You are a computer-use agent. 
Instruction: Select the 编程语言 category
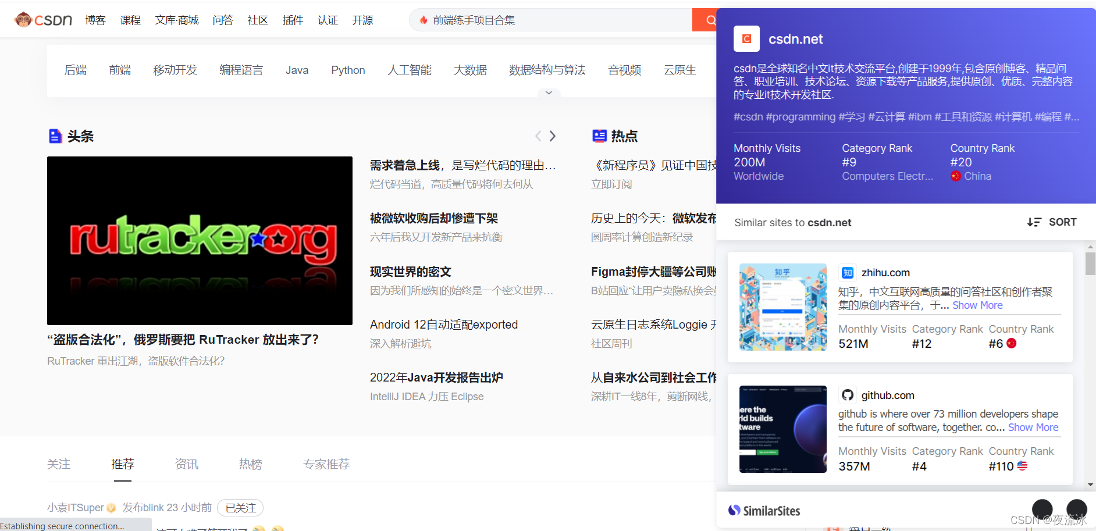coord(241,70)
